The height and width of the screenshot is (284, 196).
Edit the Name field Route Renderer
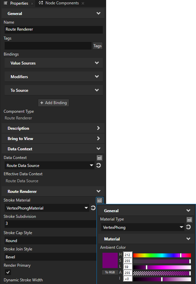pyautogui.click(x=54, y=29)
